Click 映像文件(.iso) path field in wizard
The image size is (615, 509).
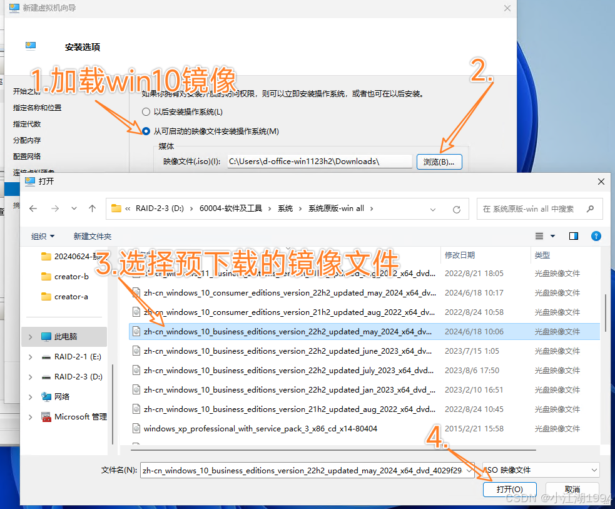tap(319, 162)
